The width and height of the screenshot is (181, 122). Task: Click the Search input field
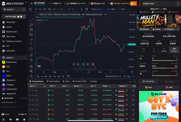[x=14, y=10]
